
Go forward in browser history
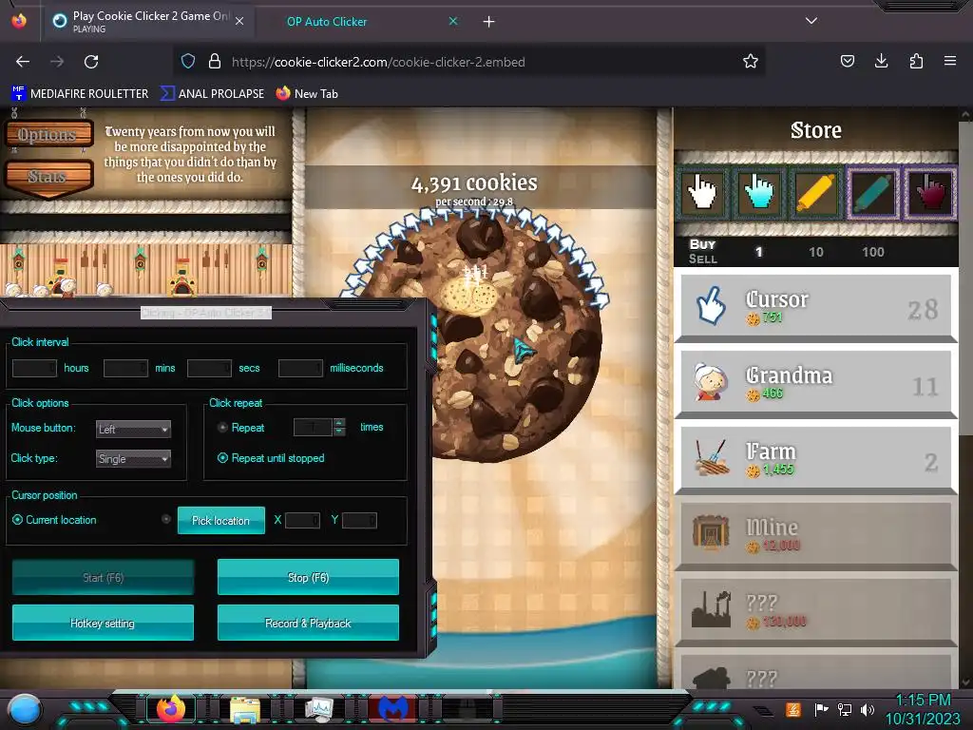pos(57,62)
